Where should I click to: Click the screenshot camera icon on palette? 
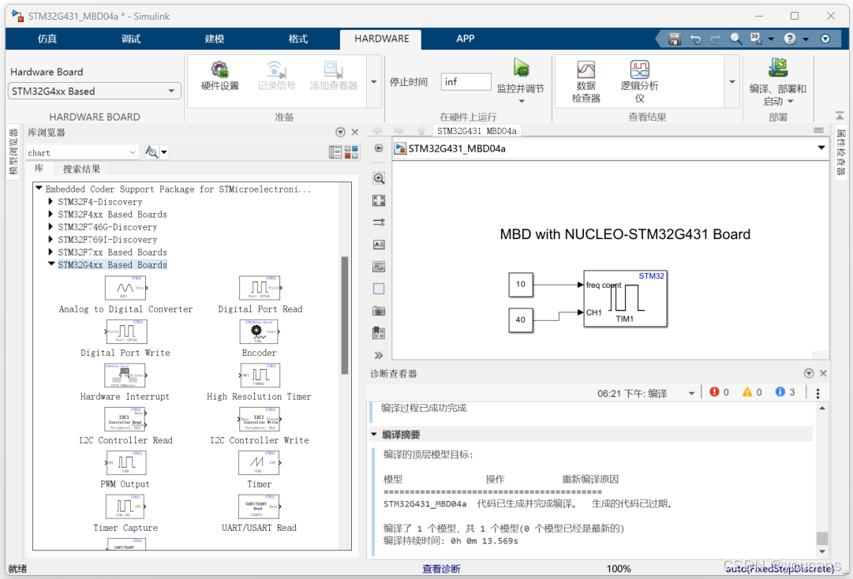tap(379, 311)
